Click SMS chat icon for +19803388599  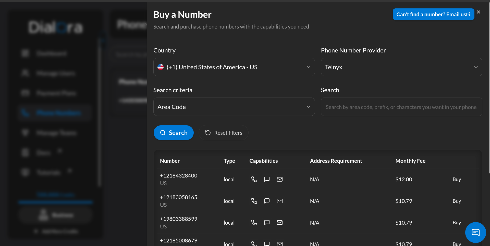[x=267, y=223]
